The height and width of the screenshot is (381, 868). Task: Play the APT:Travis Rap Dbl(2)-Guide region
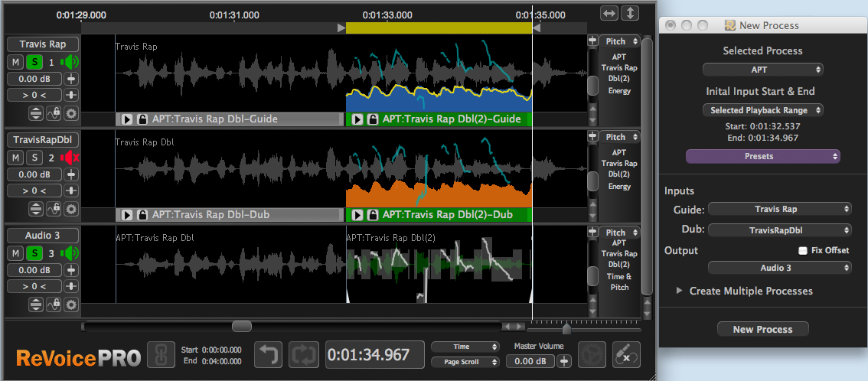(357, 119)
